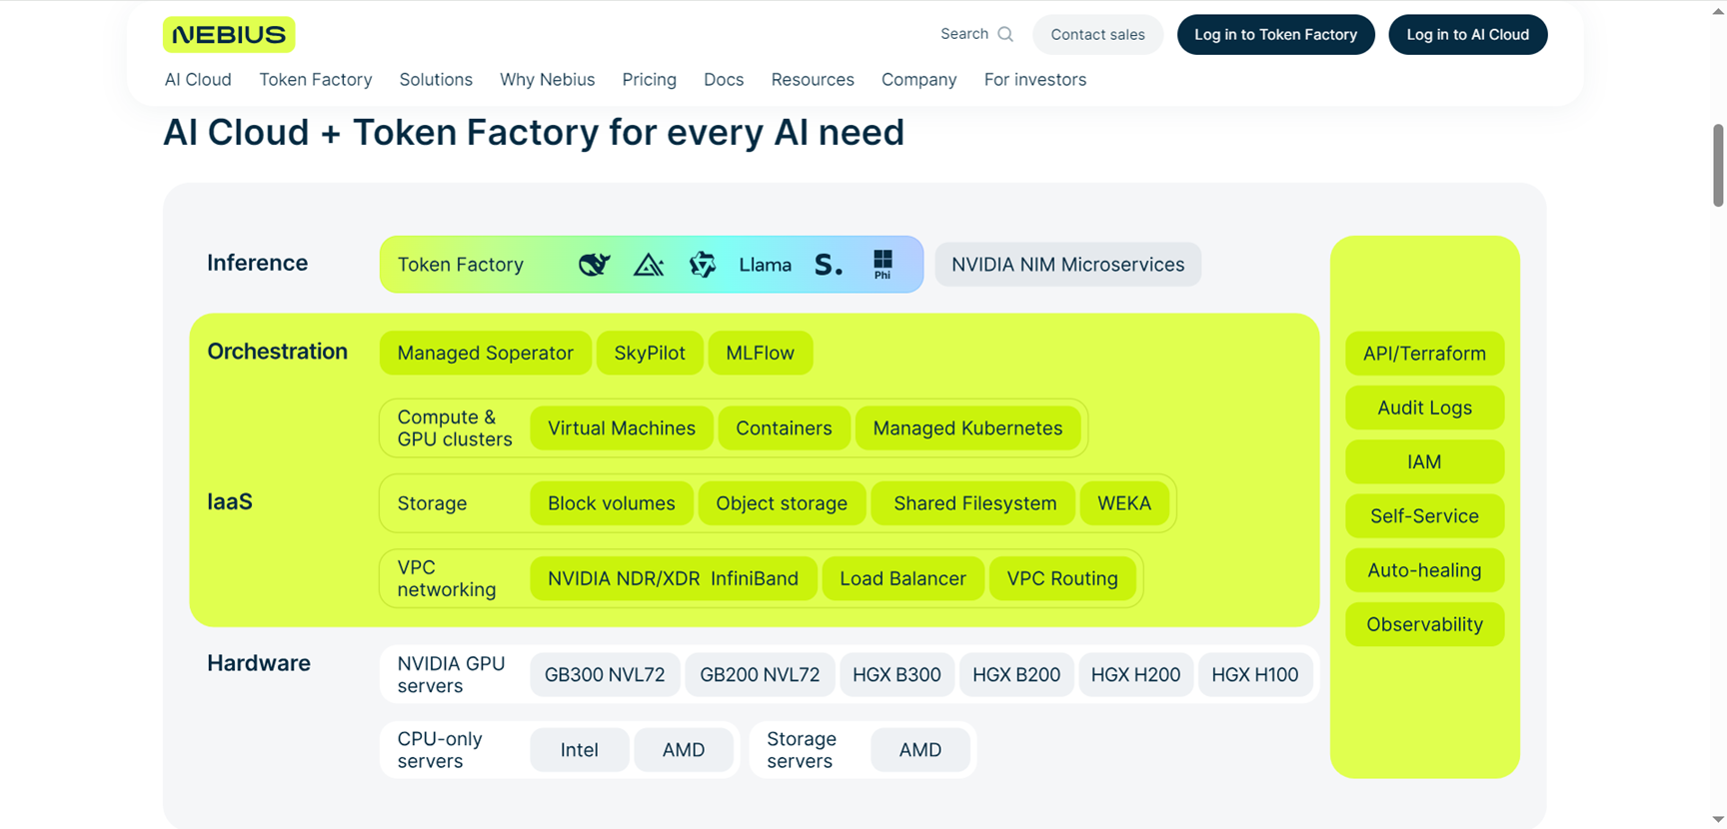Screen dimensions: 1727x829
Task: Open the Solutions menu
Action: click(x=436, y=80)
